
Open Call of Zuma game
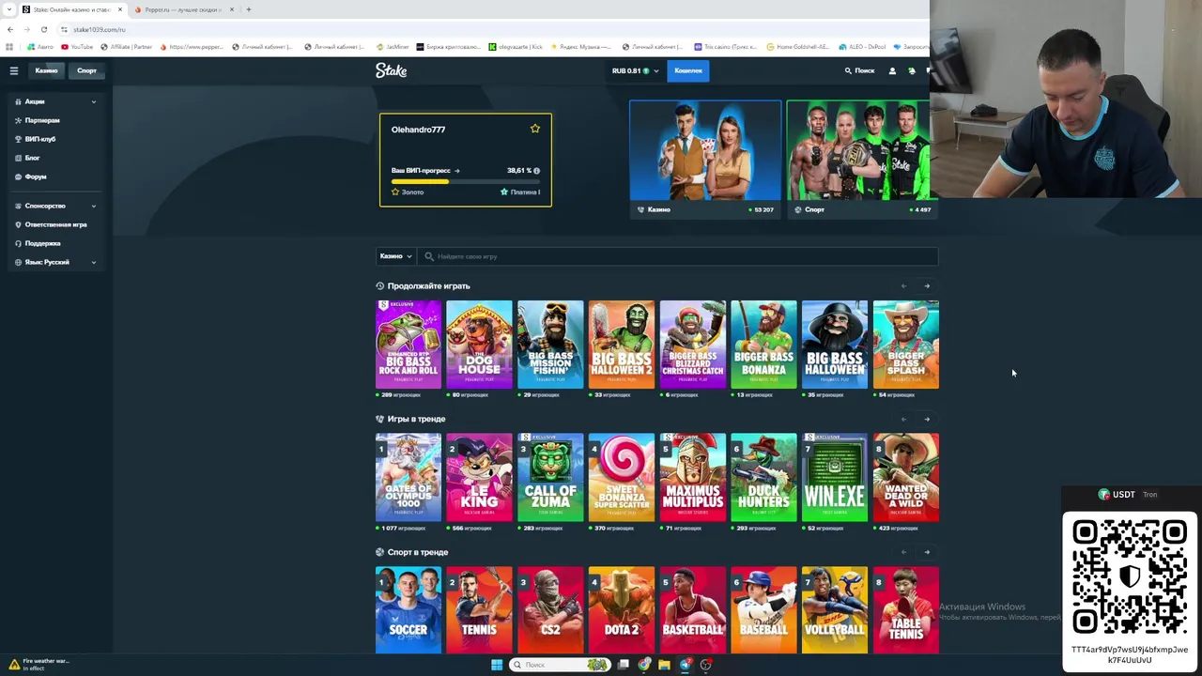[x=550, y=478]
